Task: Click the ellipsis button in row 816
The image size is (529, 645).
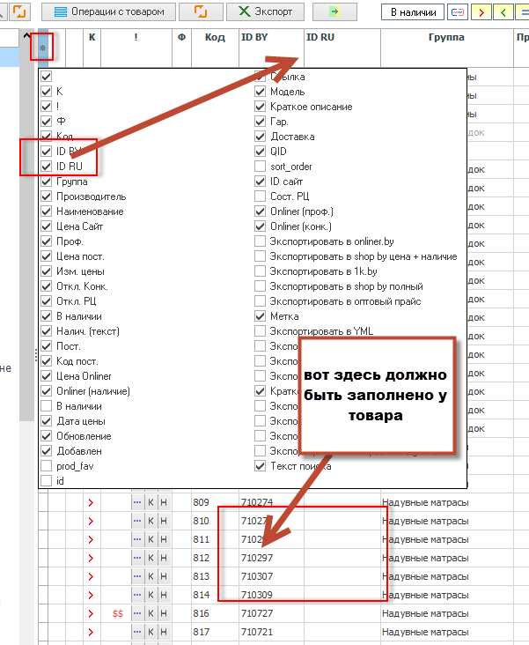Action: (x=137, y=613)
